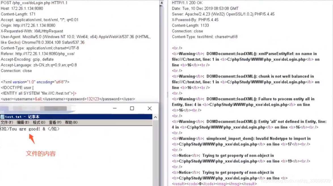Click the 'Content-Length: 1133' response header
This screenshot has height=186, width=333.
(x=190, y=25)
